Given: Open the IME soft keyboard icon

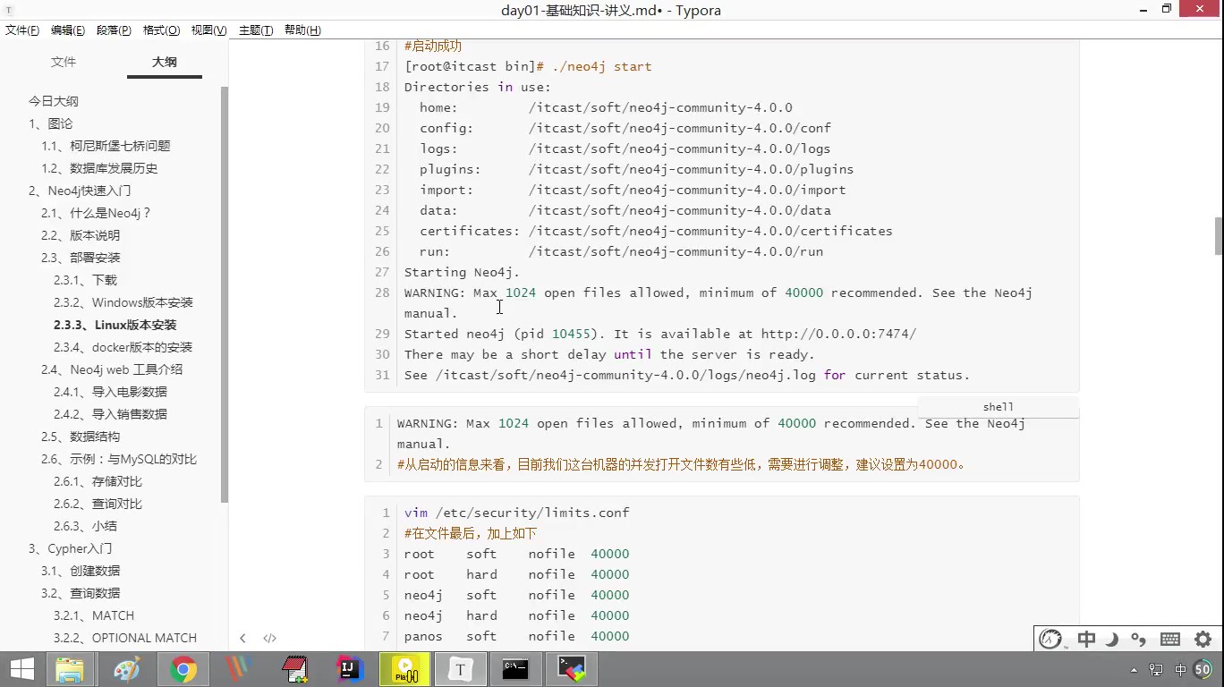Looking at the screenshot, I should [1169, 639].
